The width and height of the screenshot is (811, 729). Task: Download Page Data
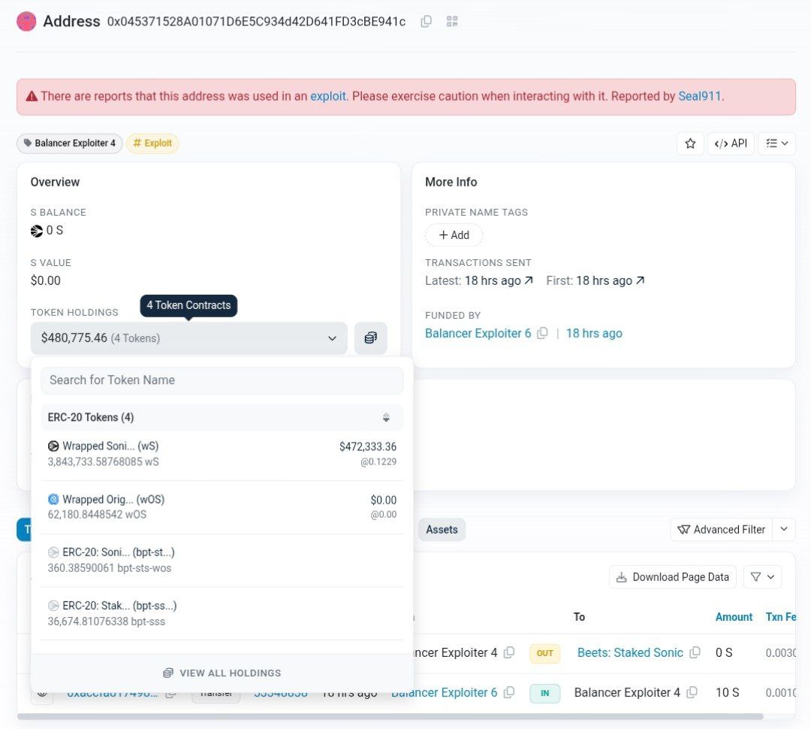(x=673, y=577)
